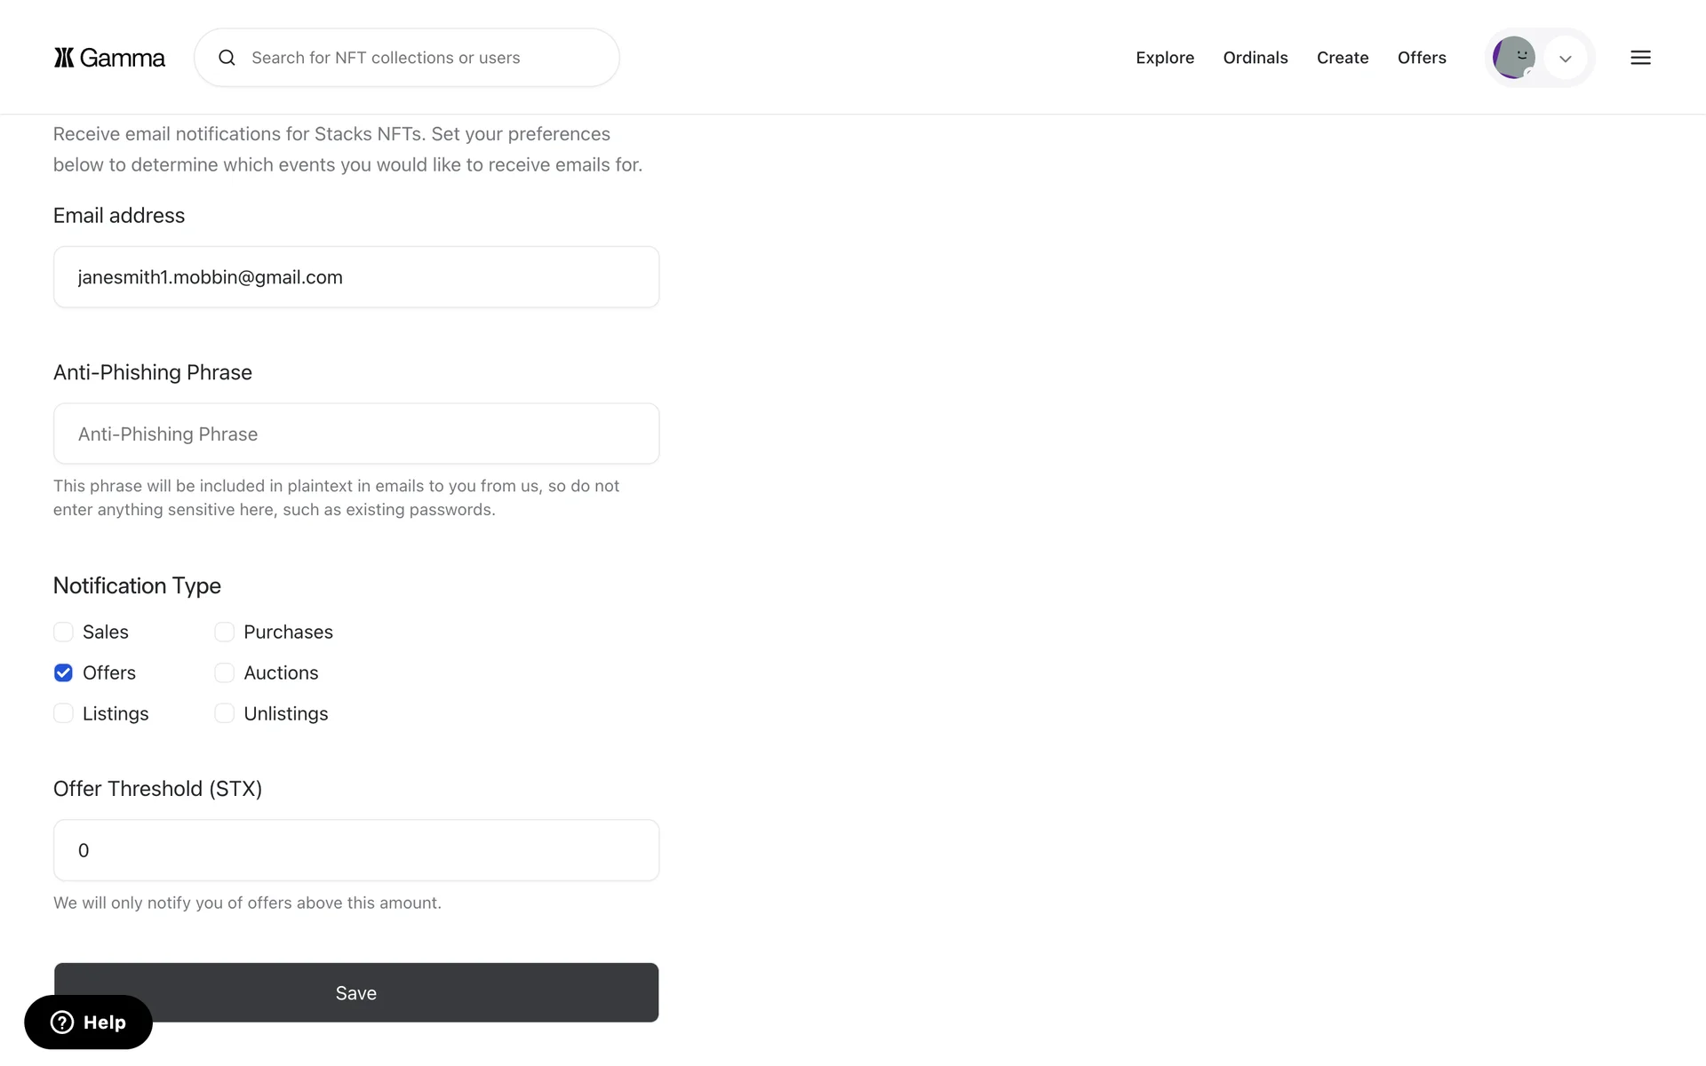The width and height of the screenshot is (1706, 1066).
Task: Open the Help widget
Action: tap(88, 1022)
